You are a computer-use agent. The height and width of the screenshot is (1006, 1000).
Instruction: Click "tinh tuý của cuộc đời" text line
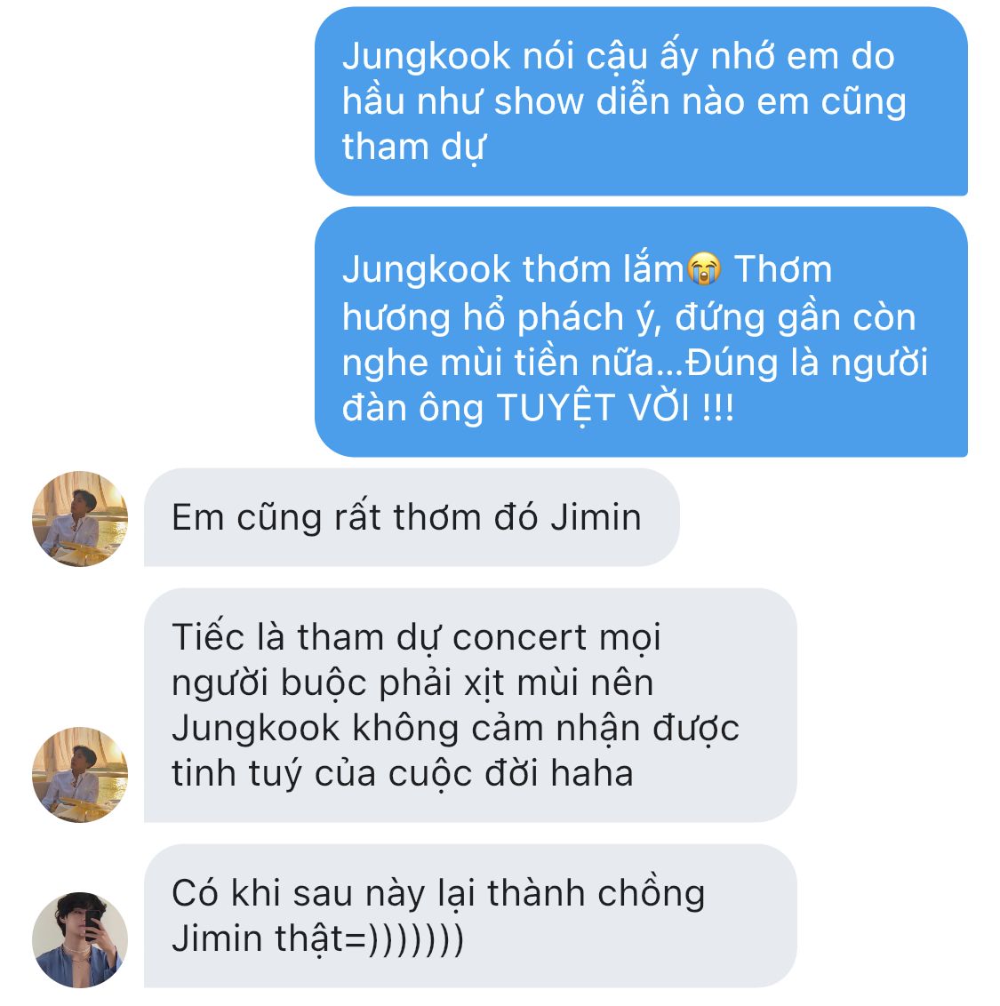pos(356,774)
